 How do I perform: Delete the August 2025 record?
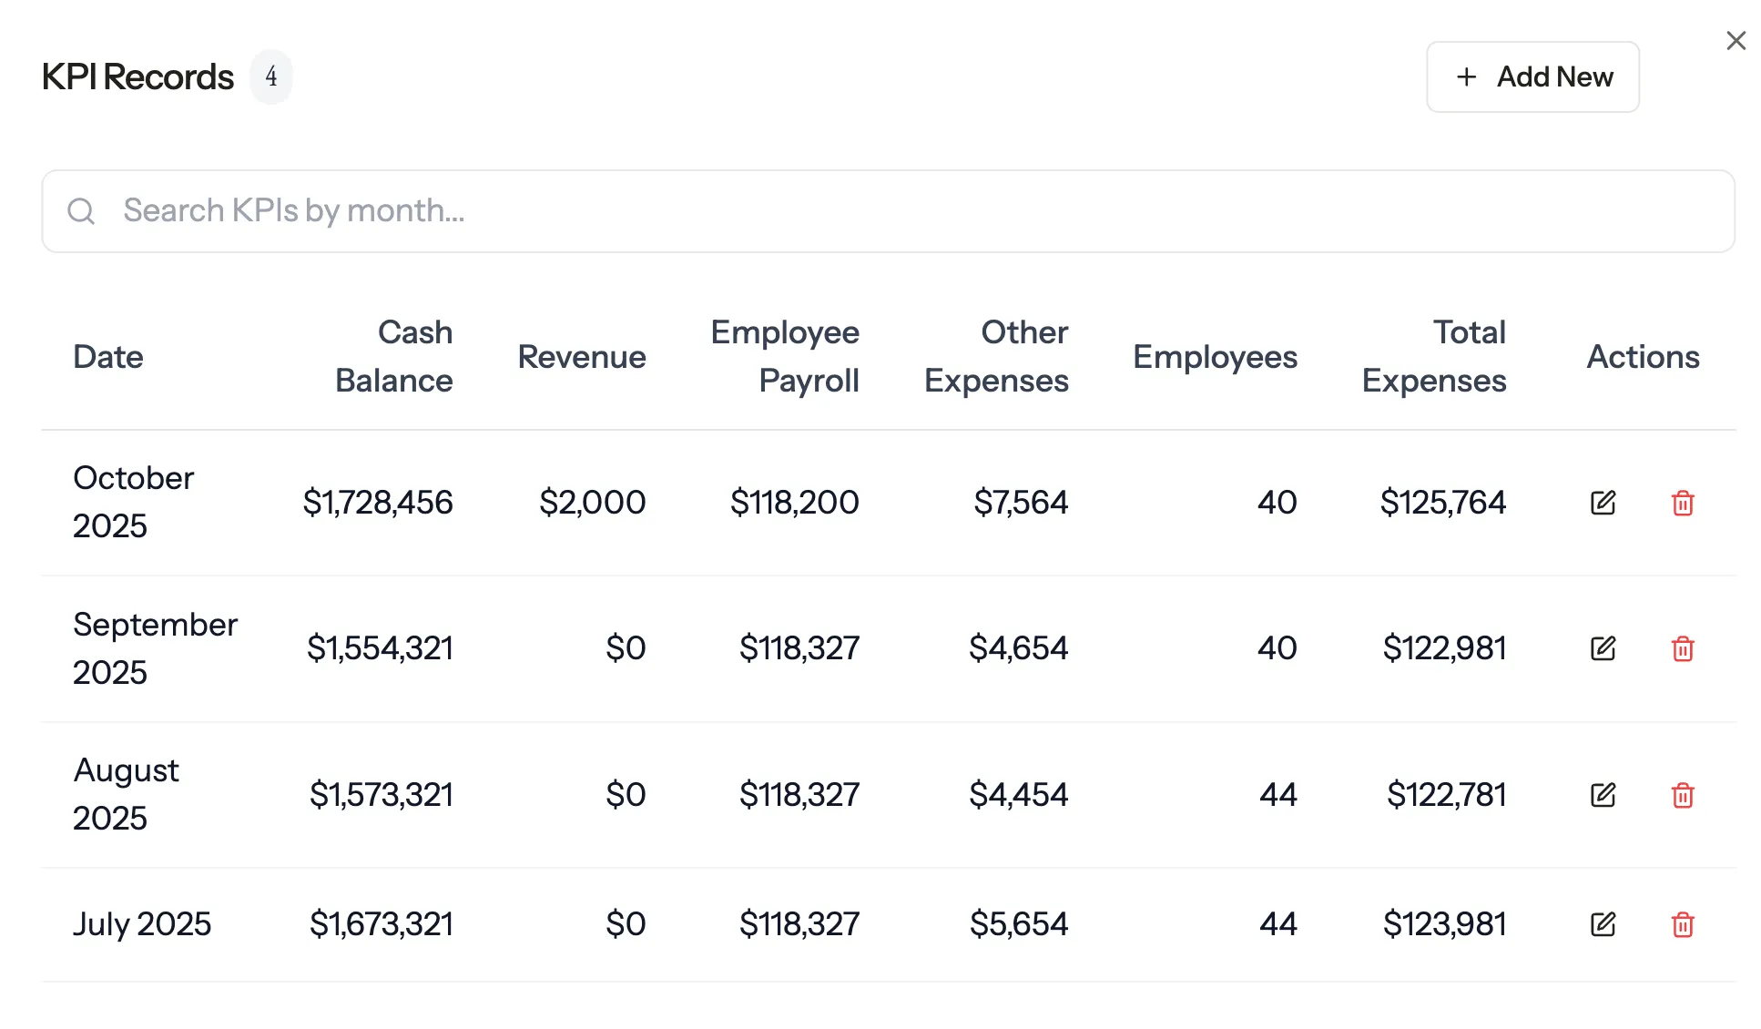coord(1683,795)
